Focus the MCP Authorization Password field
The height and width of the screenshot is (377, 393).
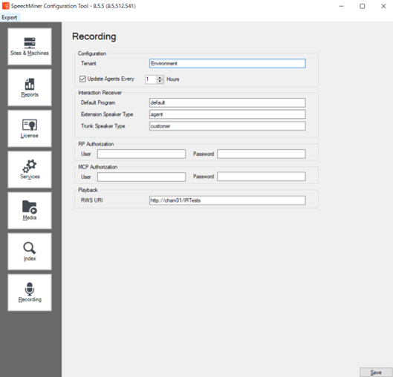[x=262, y=177]
